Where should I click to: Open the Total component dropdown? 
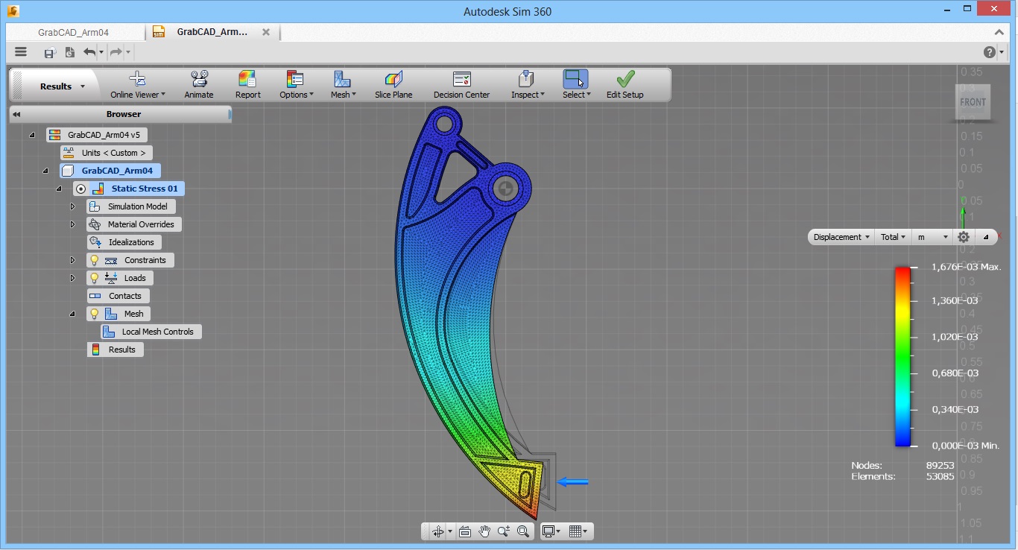click(893, 237)
